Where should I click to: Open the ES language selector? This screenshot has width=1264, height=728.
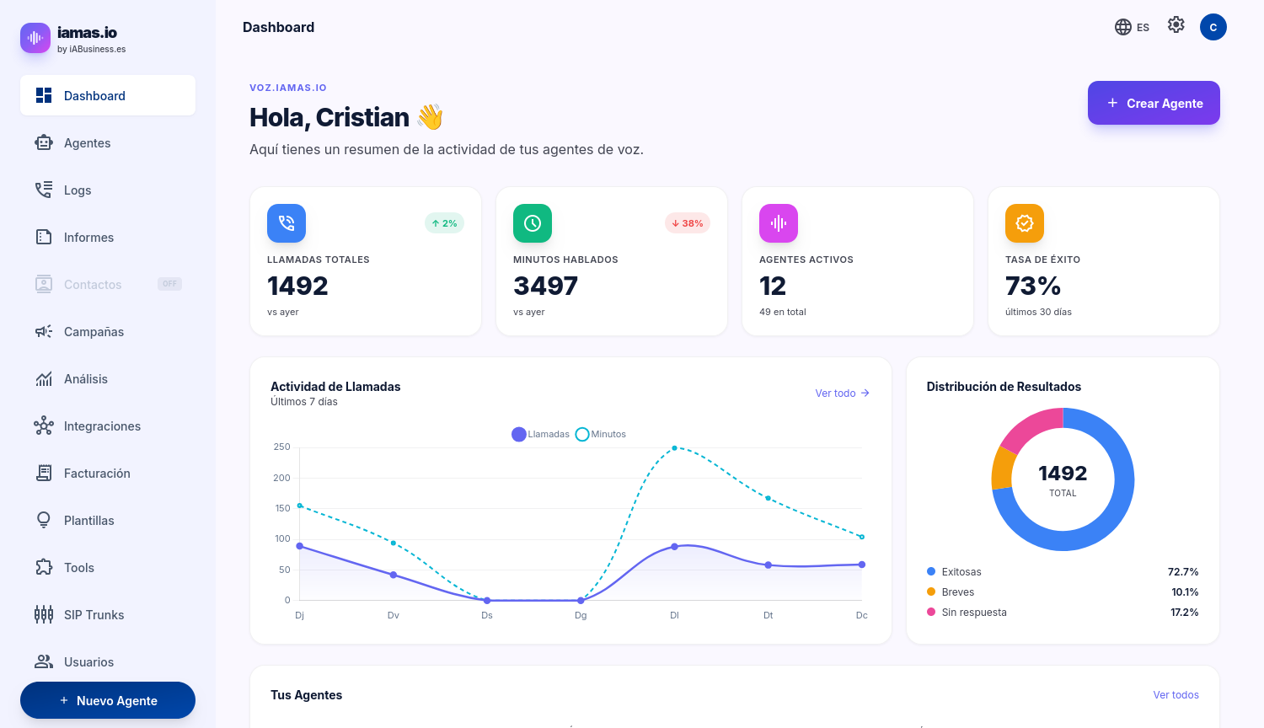tap(1133, 27)
